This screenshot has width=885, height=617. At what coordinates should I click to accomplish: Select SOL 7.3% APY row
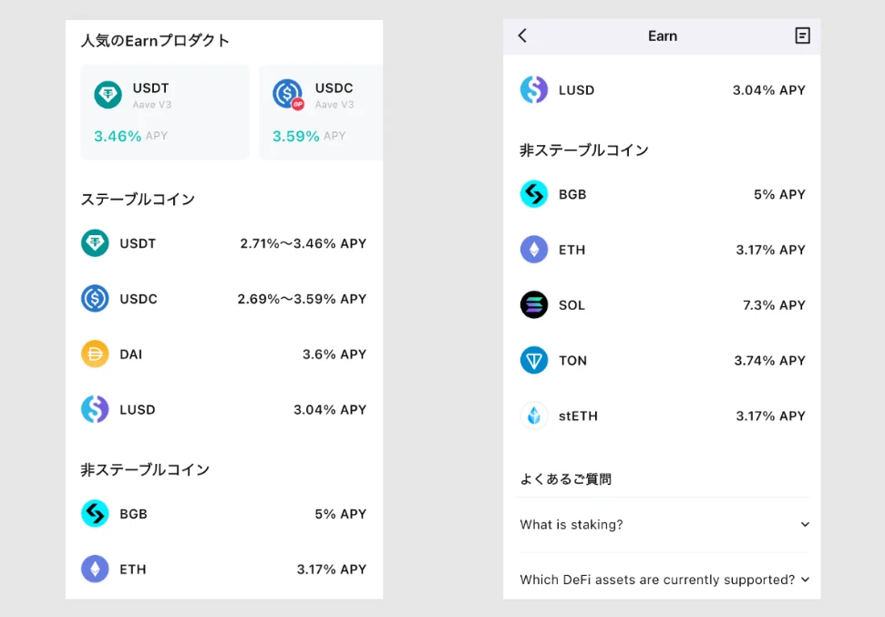tap(663, 305)
